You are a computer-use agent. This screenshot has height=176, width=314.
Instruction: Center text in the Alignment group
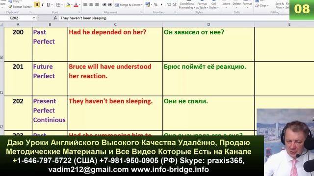click(x=91, y=4)
